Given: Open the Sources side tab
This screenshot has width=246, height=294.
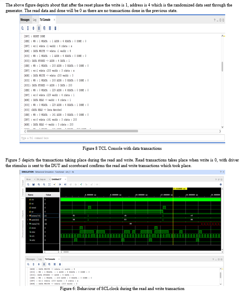Looking at the screenshot, I should 23,192.
